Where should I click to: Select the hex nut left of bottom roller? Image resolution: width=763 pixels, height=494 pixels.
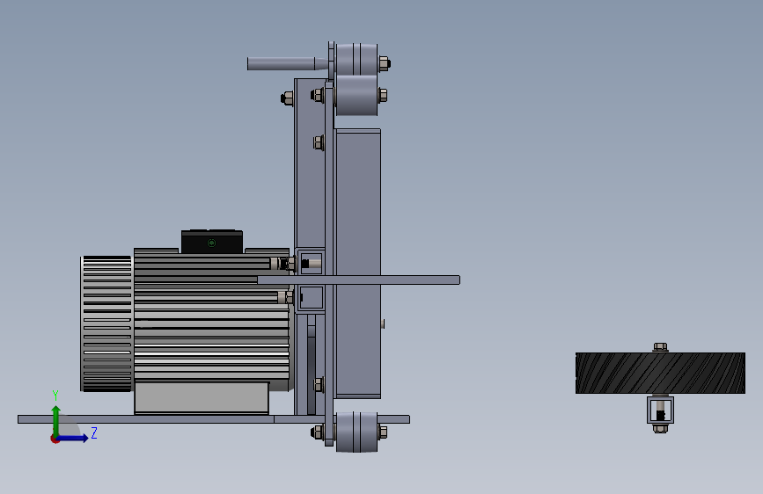318,432
